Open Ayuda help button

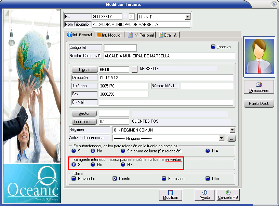click(x=204, y=195)
